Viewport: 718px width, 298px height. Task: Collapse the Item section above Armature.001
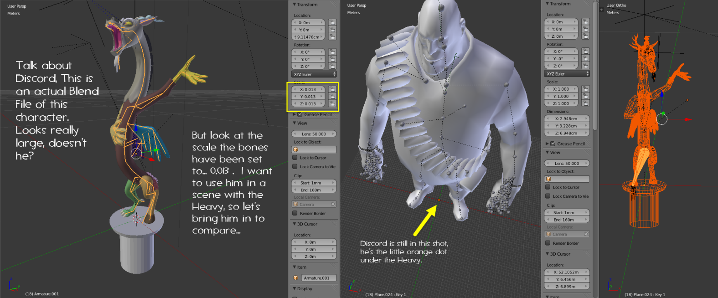click(x=294, y=267)
